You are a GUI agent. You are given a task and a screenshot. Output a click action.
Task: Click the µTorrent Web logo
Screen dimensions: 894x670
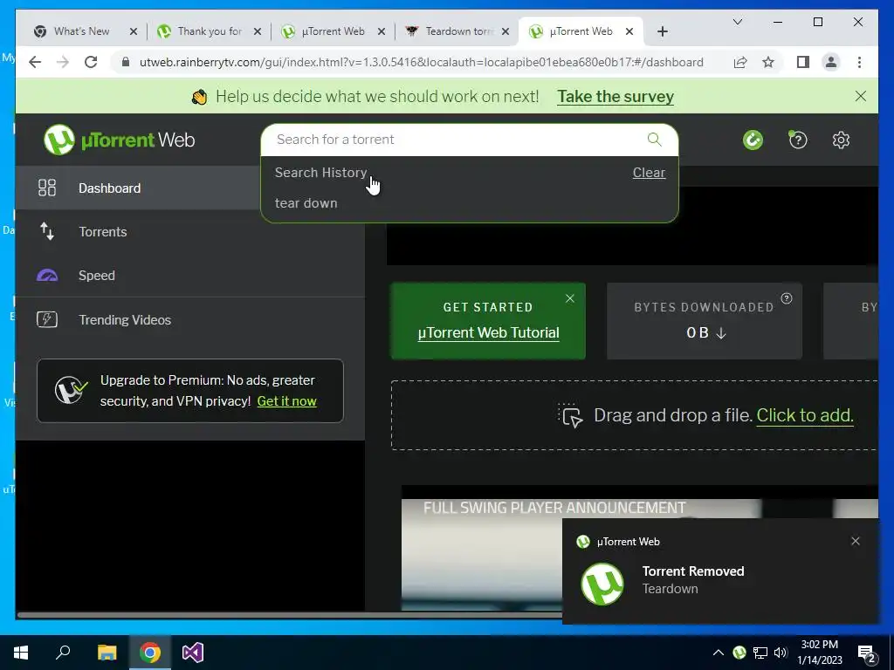(119, 140)
